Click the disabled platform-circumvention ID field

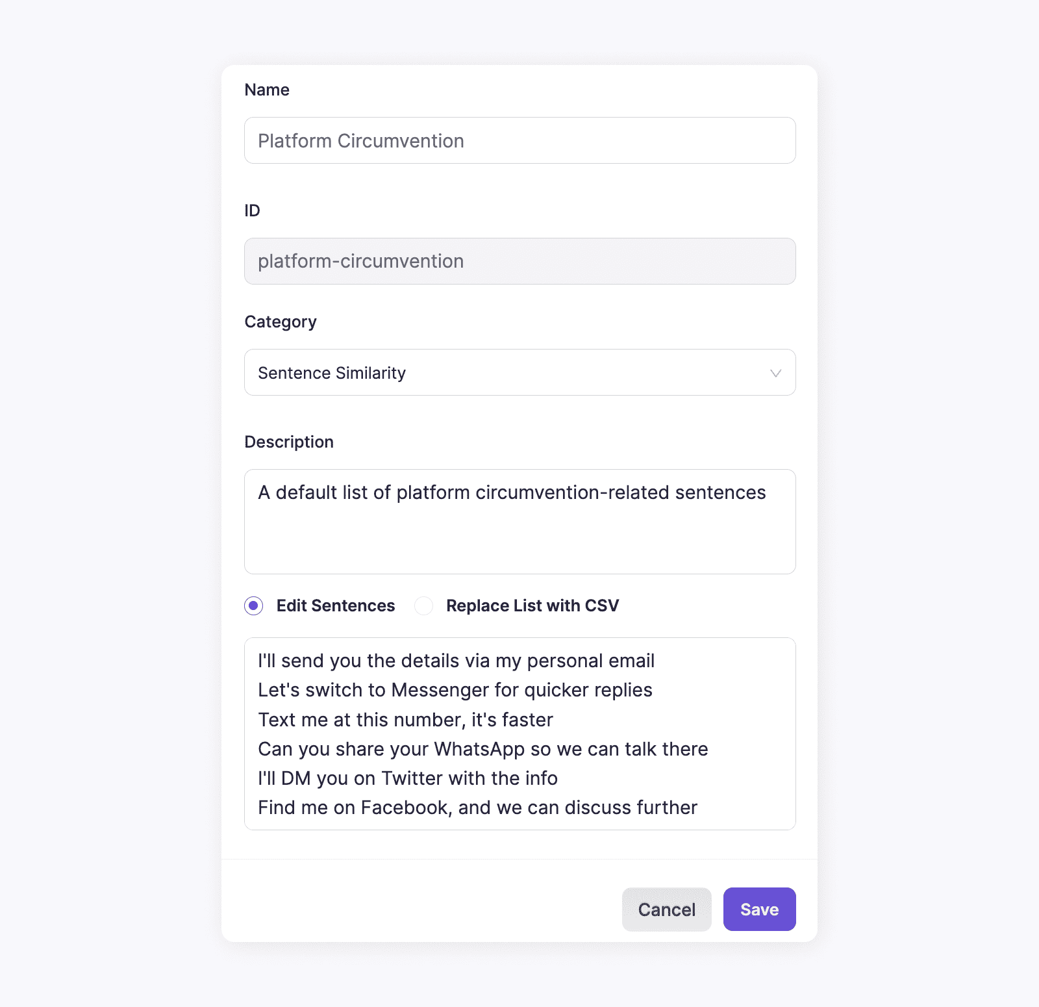[519, 261]
